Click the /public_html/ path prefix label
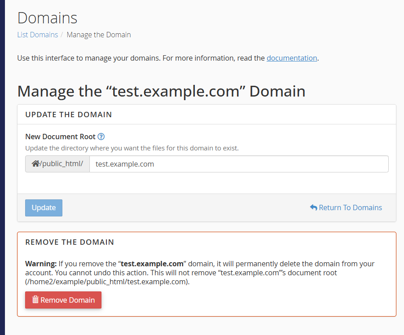Viewport: 404px width, 335px height. [x=61, y=164]
